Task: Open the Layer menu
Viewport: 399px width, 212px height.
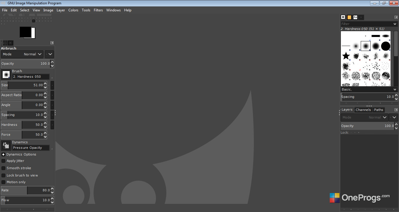Action: click(x=61, y=10)
